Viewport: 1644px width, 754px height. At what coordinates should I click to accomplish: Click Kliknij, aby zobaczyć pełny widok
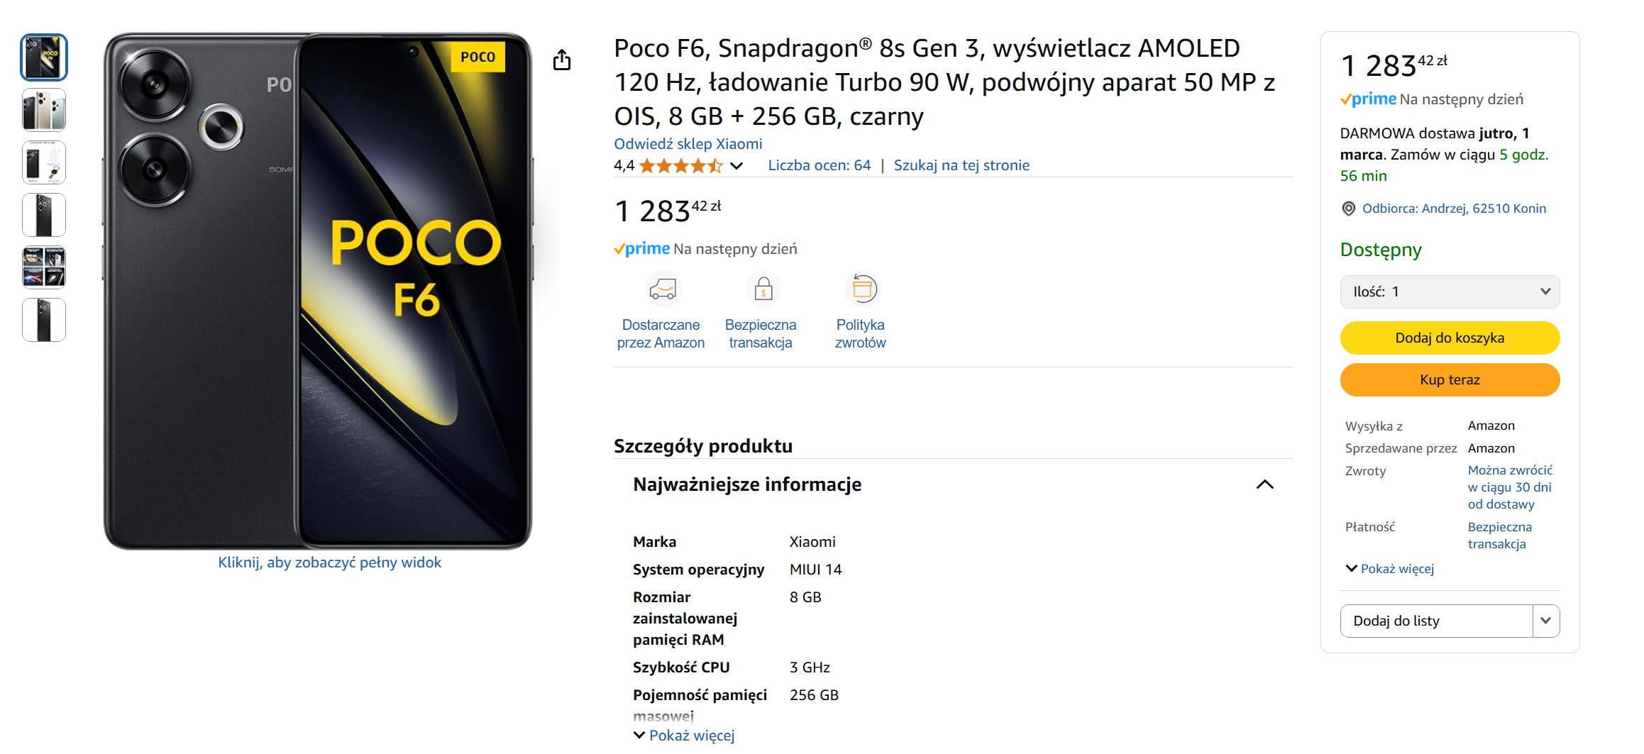click(x=330, y=562)
